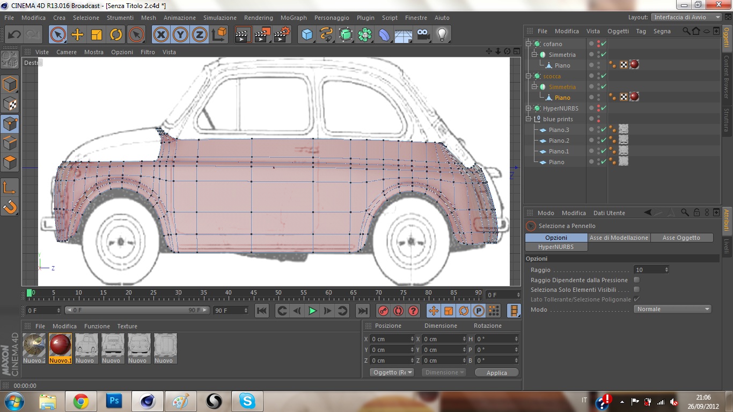This screenshot has width=733, height=412.
Task: Switch to the Asse di Modellazione tab
Action: coord(619,238)
